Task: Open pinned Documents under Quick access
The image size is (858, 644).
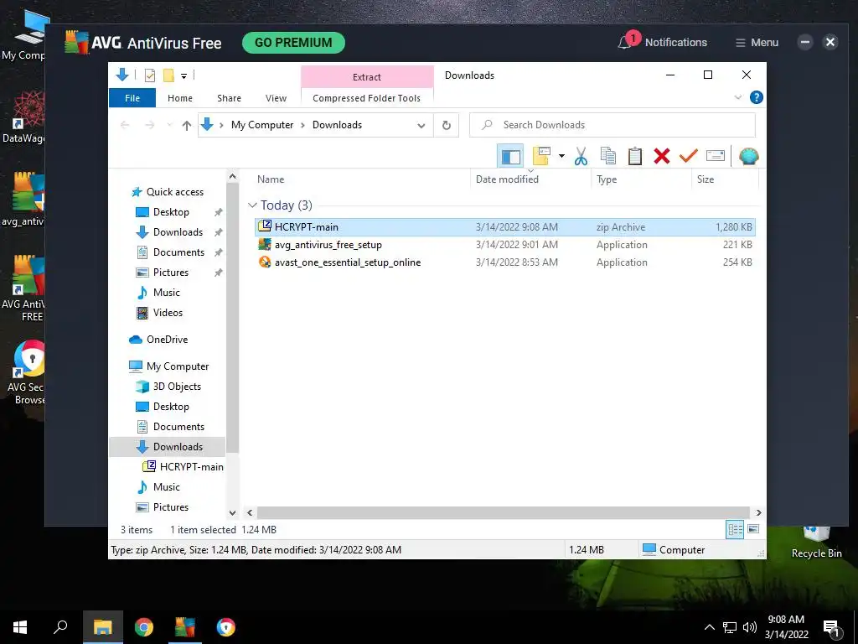Action: pyautogui.click(x=178, y=252)
